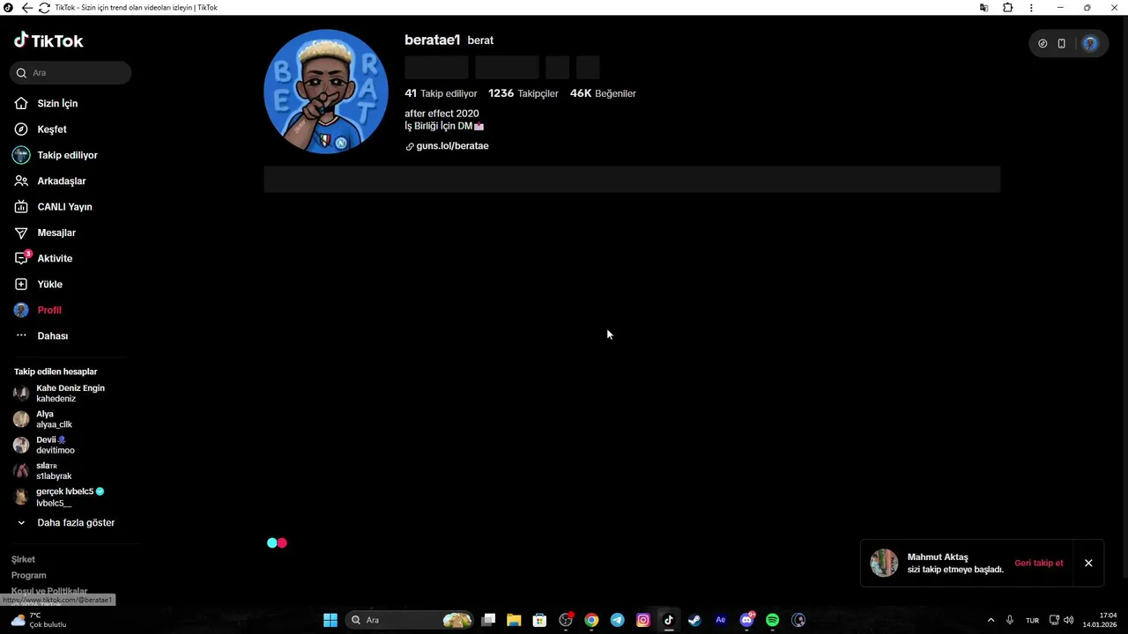
Task: Open the 41 Takip ediliyor following list
Action: pyautogui.click(x=441, y=93)
